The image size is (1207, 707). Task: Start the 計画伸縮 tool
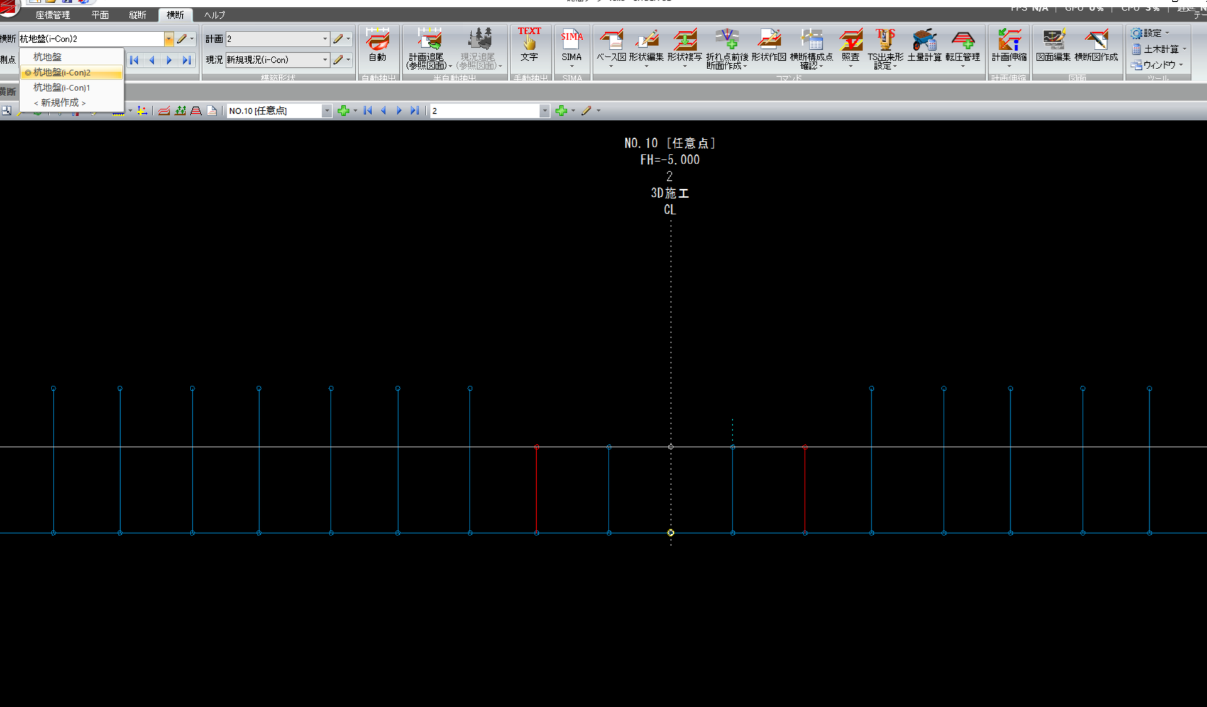(1009, 47)
